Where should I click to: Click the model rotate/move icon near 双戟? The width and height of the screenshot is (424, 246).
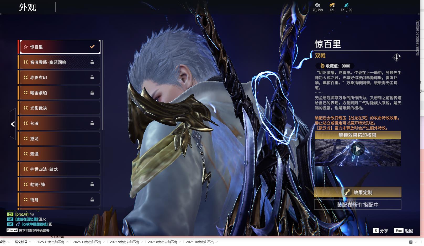(397, 57)
